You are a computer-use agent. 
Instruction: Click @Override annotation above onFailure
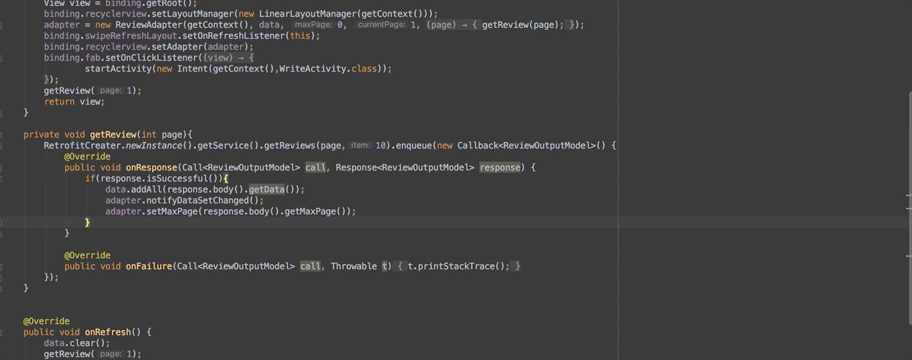87,255
